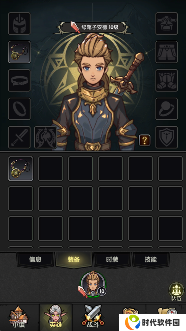Go to 小镇 town screen
Screen dimensions: 186x331
[18, 317]
